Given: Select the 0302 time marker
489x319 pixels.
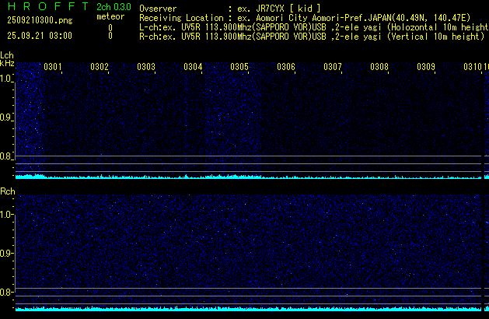Looking at the screenshot, I should (100, 67).
